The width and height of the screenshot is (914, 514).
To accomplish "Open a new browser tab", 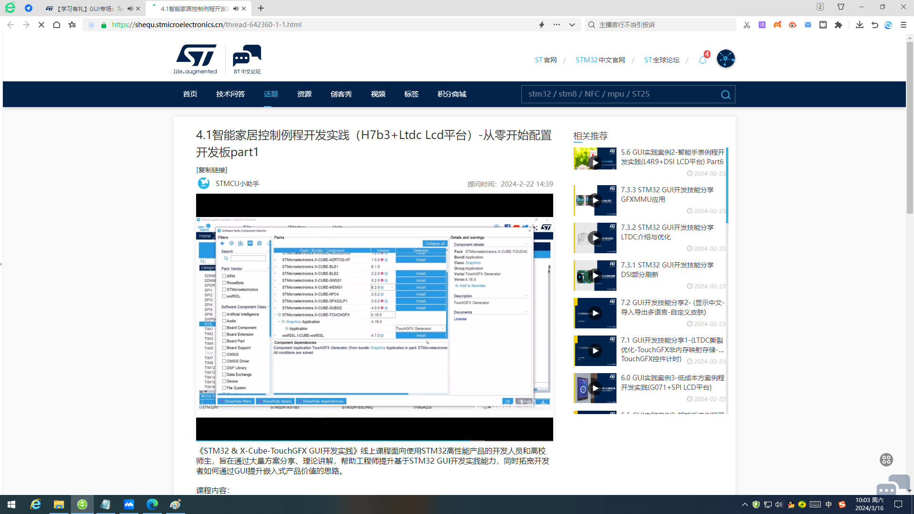I will [x=261, y=8].
